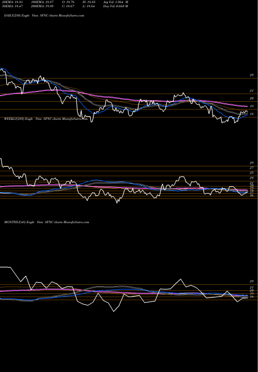Click the 29 price label on weekly chart
This screenshot has width=258, height=372.
[x=251, y=163]
